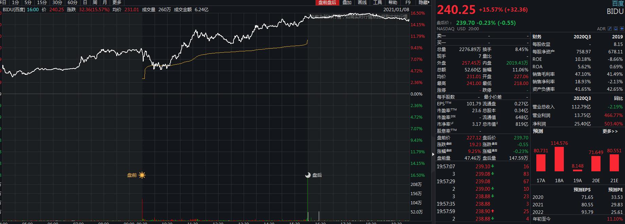This screenshot has height=224, width=625.
Task: Click the 营业总收入 value 112.79亿
Action: click(581, 107)
